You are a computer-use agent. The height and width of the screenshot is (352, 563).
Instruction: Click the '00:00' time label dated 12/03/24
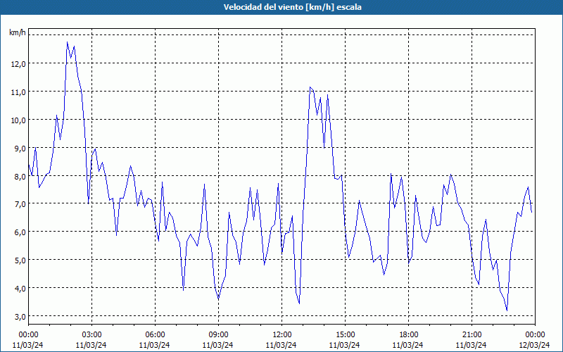(535, 335)
